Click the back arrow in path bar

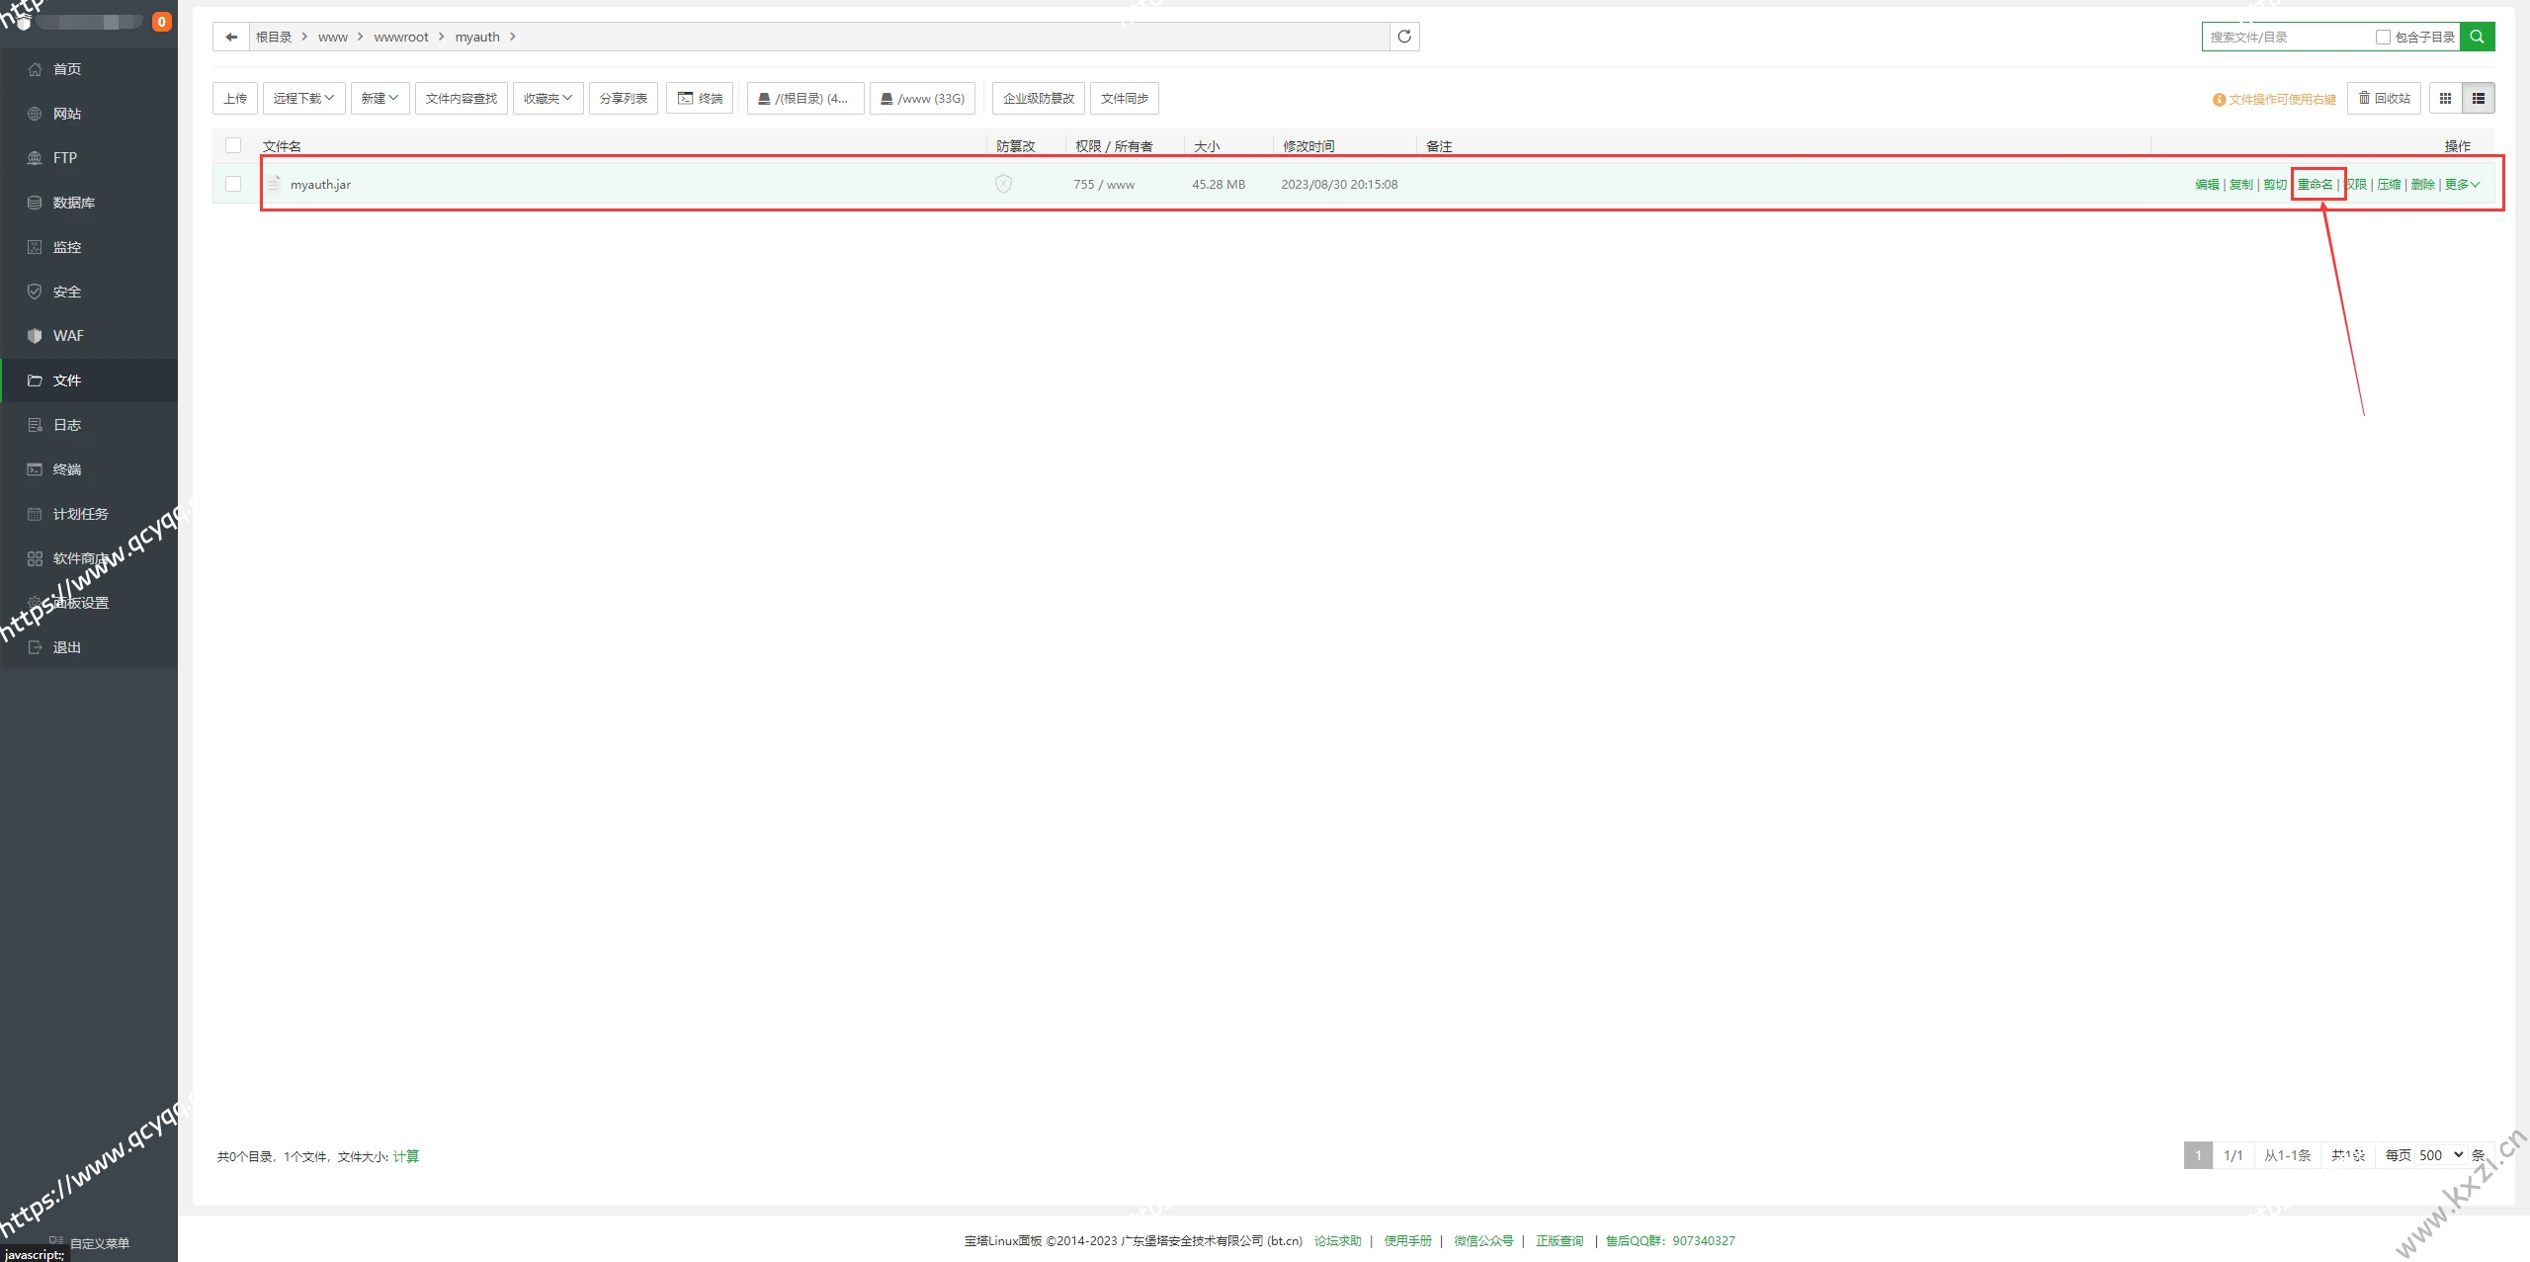click(231, 37)
